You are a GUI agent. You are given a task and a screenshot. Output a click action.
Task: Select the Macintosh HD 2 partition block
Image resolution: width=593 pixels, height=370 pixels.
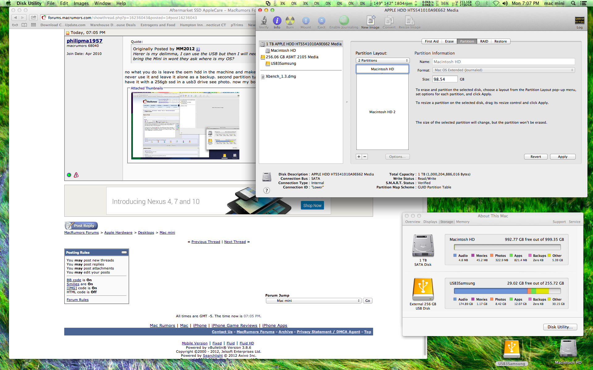click(x=382, y=112)
